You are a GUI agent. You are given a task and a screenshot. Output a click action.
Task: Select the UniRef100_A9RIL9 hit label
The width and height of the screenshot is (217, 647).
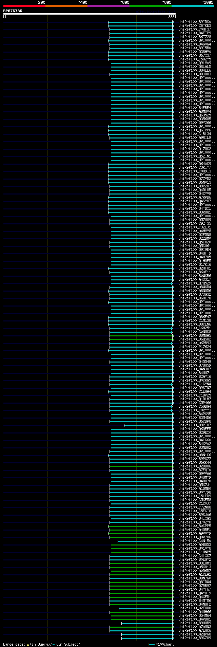(195, 137)
